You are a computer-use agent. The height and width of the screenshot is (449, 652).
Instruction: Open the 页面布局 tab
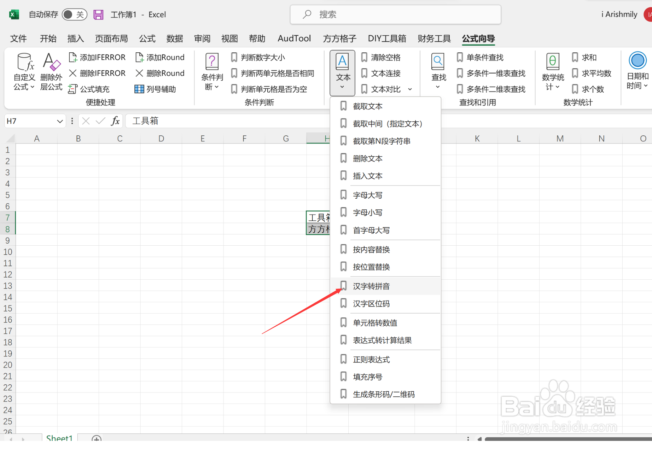(x=111, y=39)
